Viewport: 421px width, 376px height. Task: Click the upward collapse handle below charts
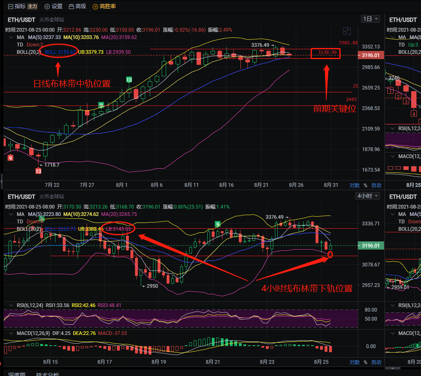393,368
